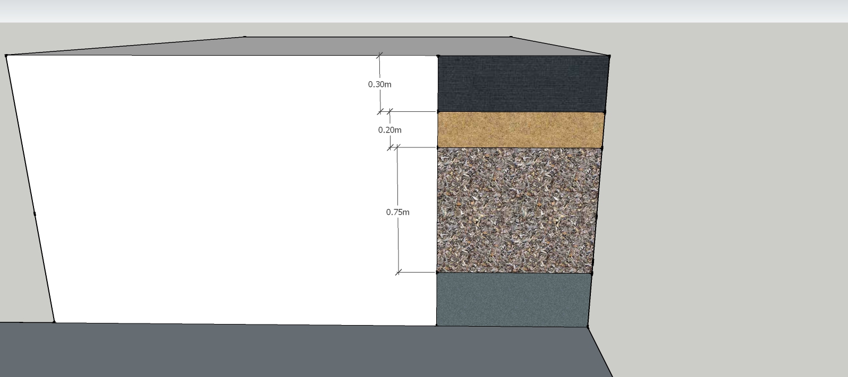Select edge between gravel and bottom layer
This screenshot has height=377, width=848.
(514, 273)
